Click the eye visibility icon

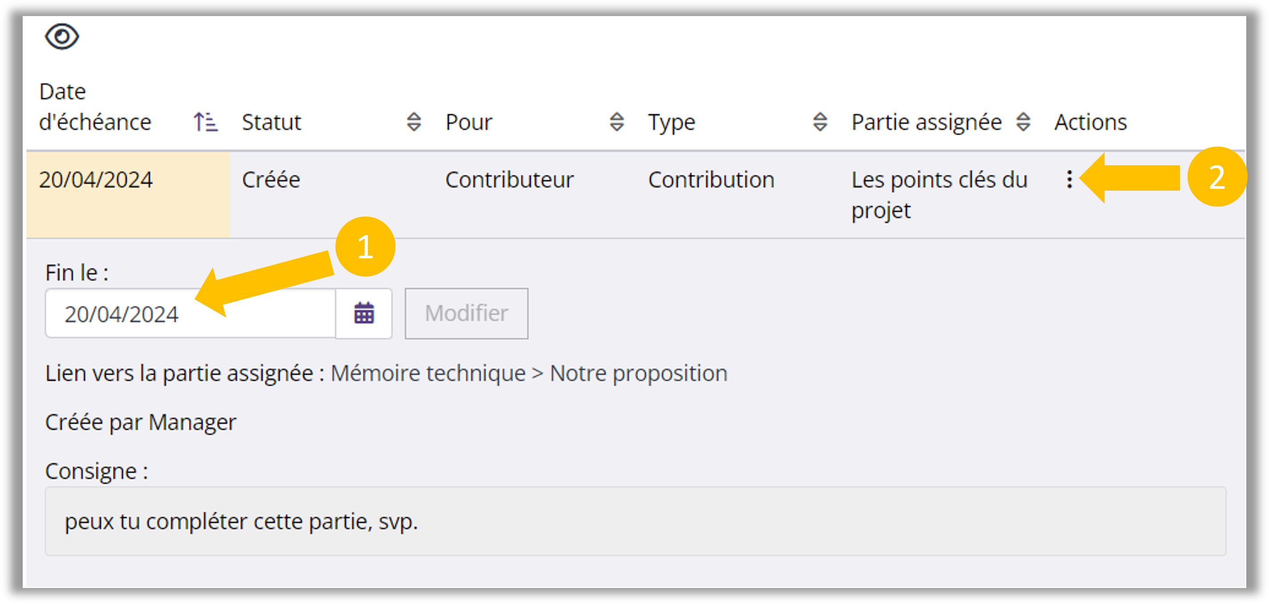[61, 37]
